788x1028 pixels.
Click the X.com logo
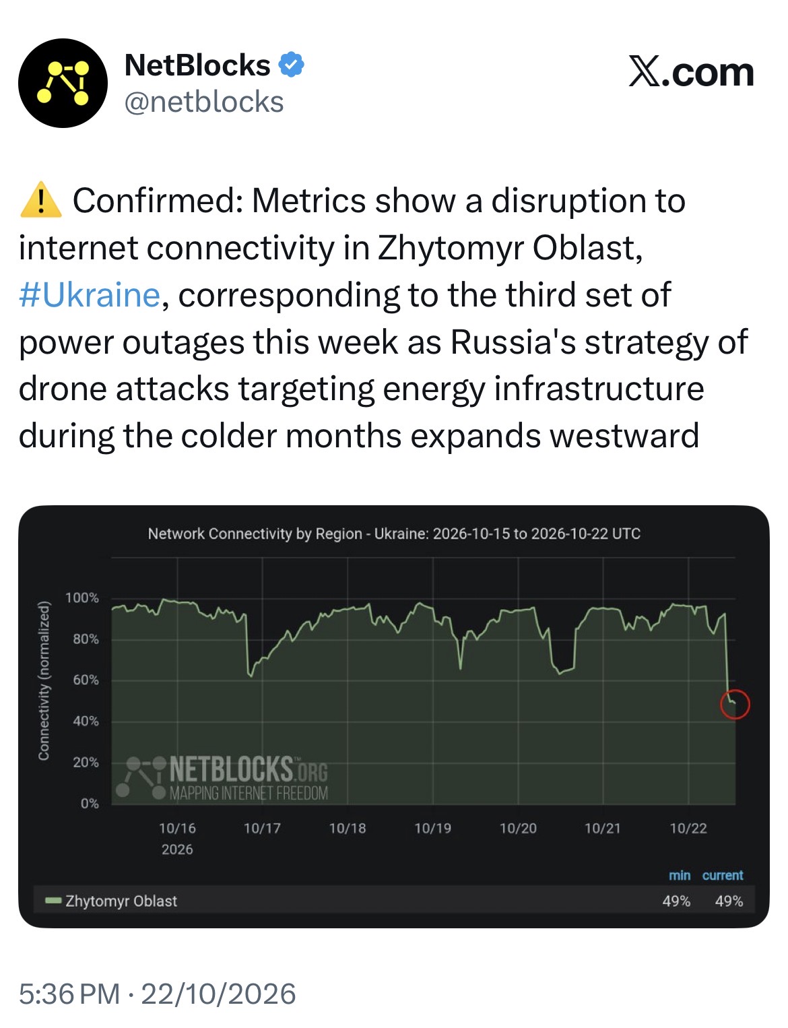[x=691, y=71]
